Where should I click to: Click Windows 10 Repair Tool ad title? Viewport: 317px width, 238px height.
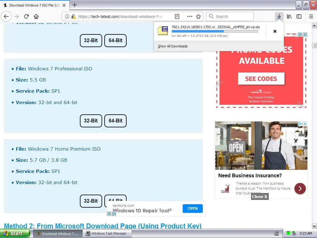click(142, 211)
